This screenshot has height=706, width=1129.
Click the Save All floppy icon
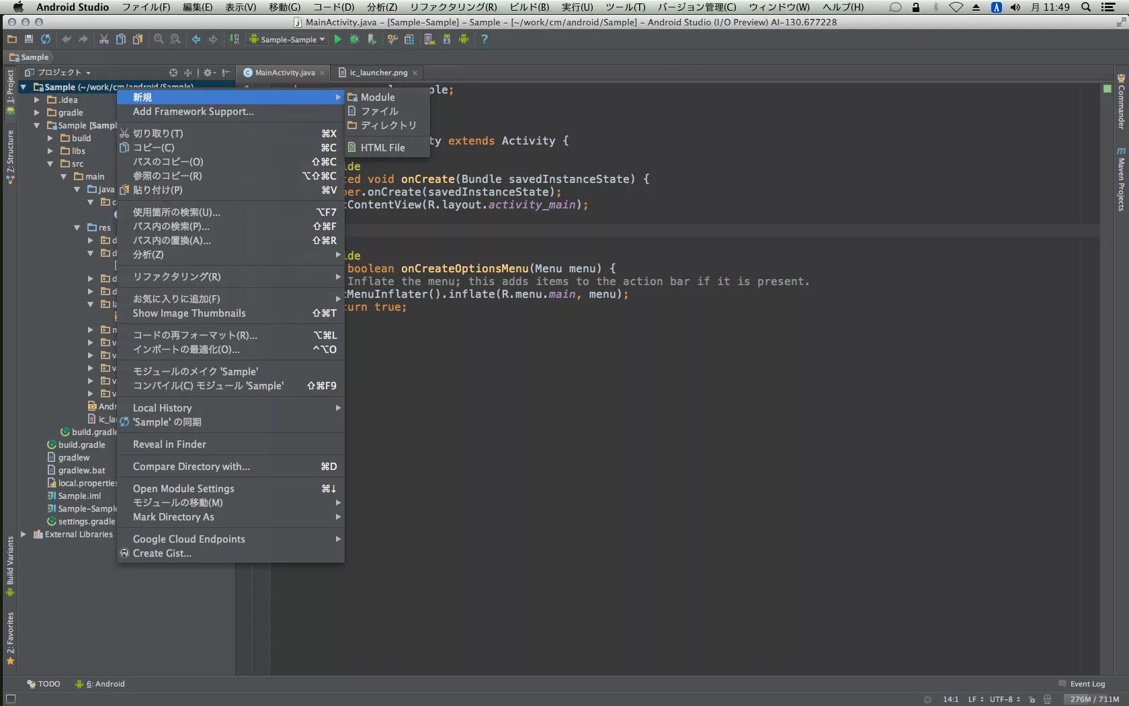coord(29,40)
